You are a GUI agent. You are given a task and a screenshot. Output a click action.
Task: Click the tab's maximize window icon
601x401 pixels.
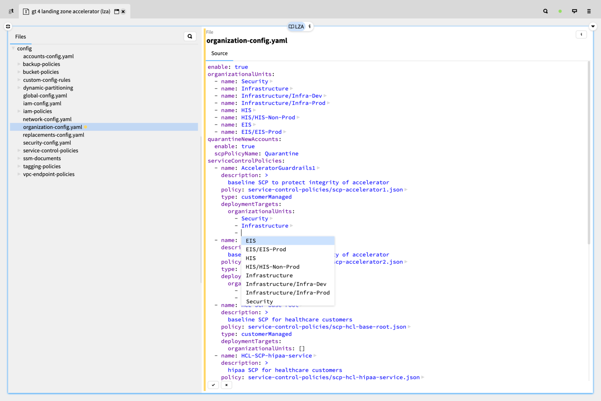(x=117, y=12)
